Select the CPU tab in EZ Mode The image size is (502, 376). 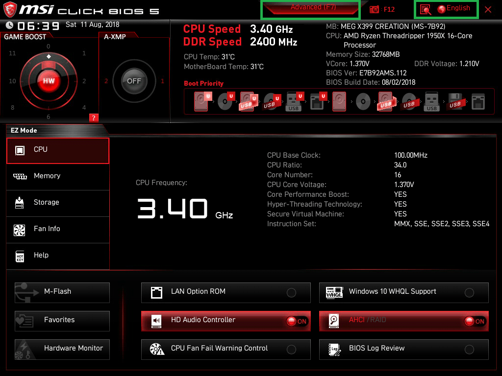[x=58, y=151]
